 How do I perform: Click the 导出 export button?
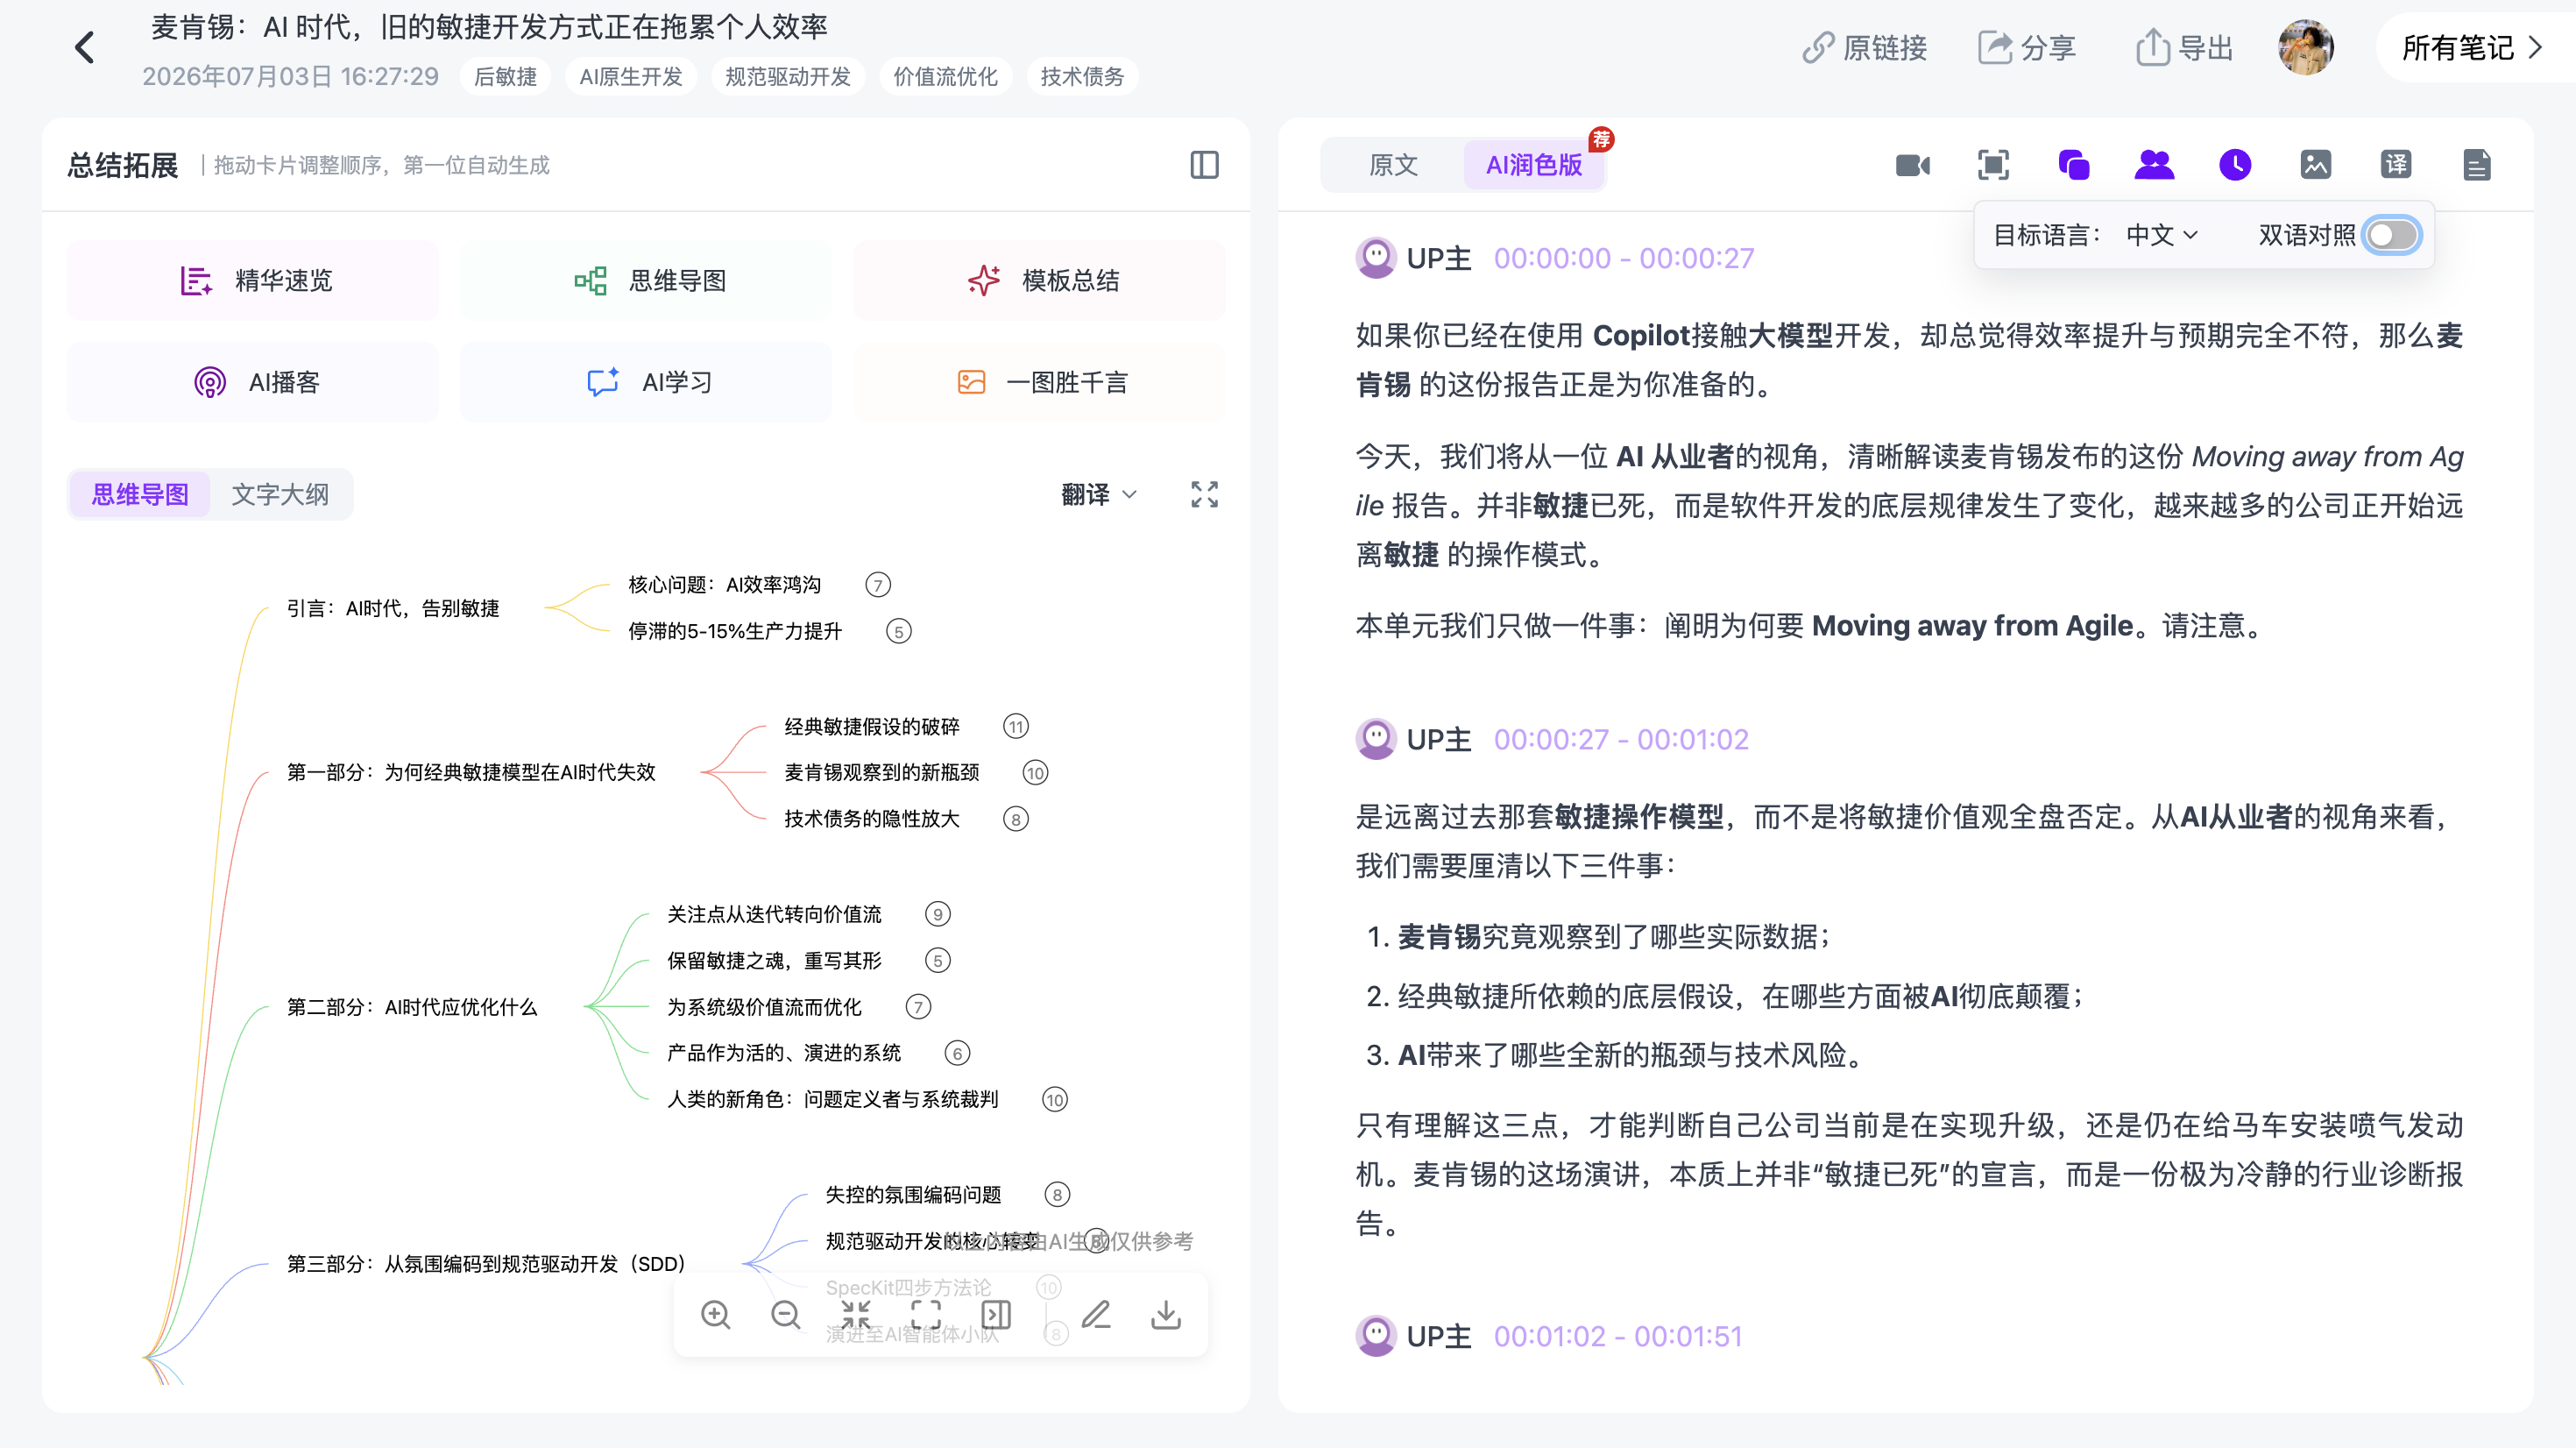(x=2184, y=47)
